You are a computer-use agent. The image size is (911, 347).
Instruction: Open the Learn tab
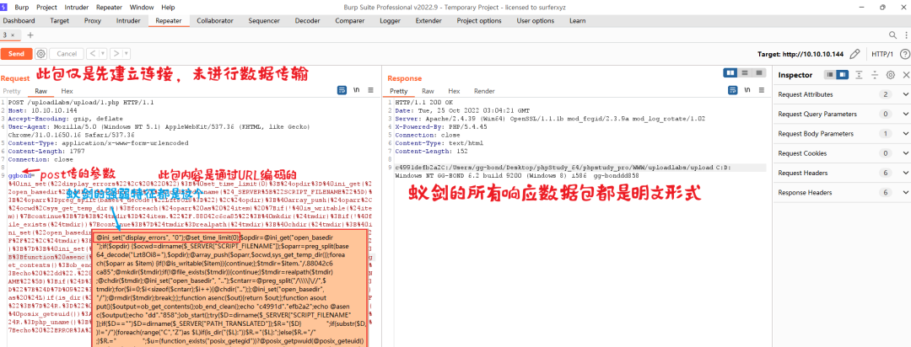pos(578,21)
